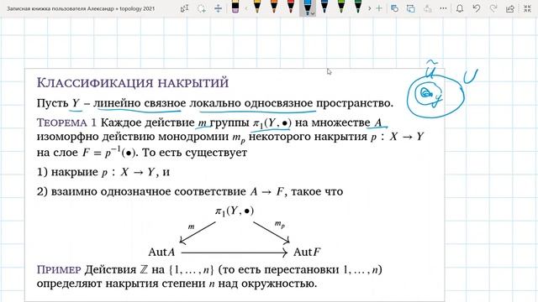The image size is (538, 302).
Task: Activate the Lasso Select tool
Action: pyautogui.click(x=202, y=8)
